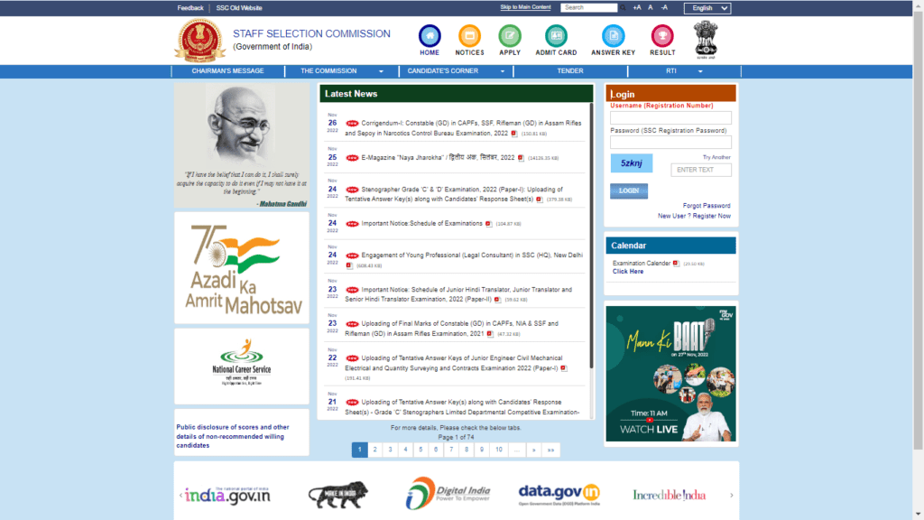Open Engagement of Young Professional news item

[471, 255]
